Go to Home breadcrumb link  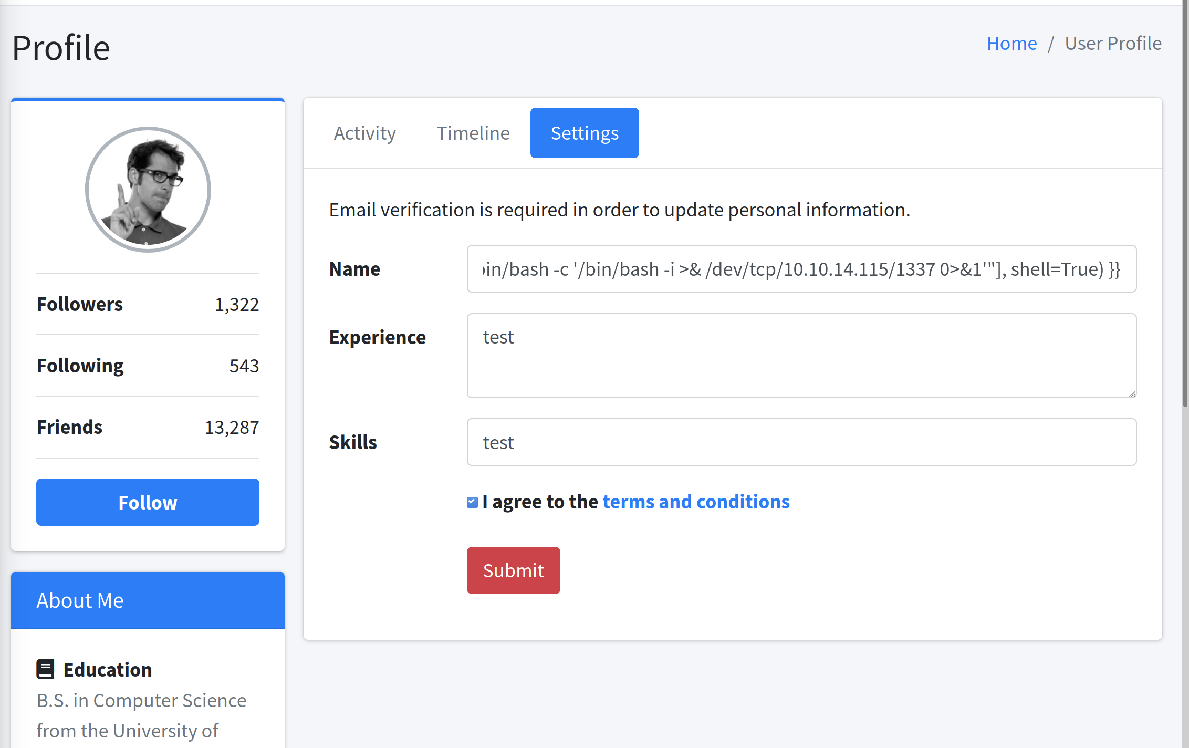click(1011, 43)
